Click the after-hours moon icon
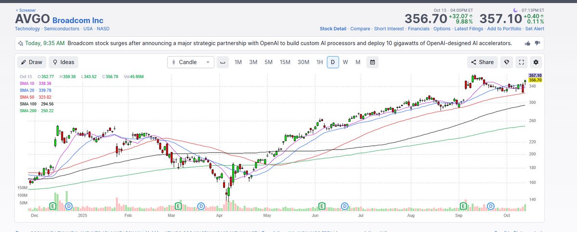The height and width of the screenshot is (232, 577). (516, 10)
